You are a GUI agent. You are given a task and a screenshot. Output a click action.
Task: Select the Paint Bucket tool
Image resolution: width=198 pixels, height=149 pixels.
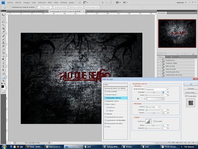pos(3,52)
